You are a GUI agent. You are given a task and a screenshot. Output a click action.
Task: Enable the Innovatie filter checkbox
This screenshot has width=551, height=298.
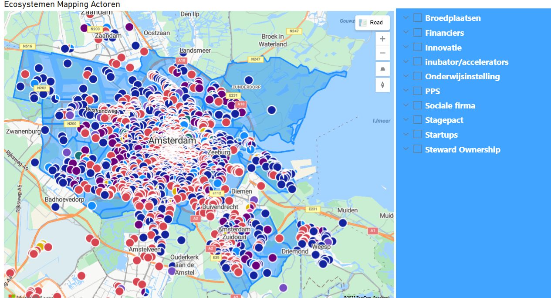coord(418,47)
